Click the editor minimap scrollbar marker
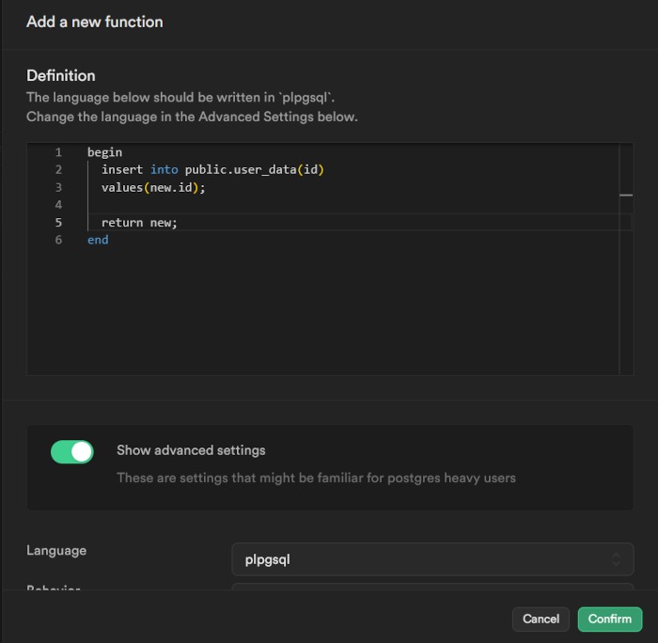Screen dimensions: 658x643 [x=626, y=196]
